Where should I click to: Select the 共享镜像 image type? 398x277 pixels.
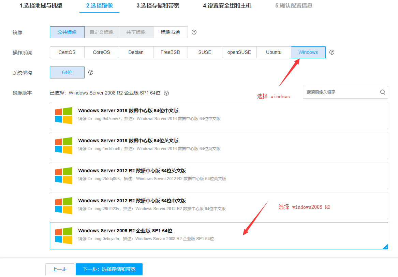(136, 32)
